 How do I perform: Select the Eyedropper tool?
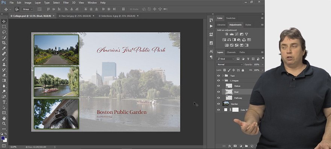[x=4, y=48]
